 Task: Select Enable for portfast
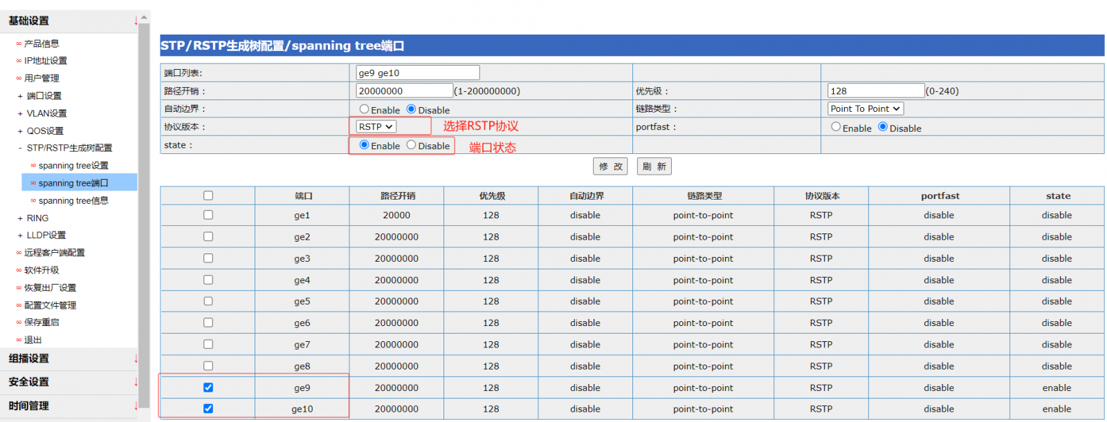pos(836,127)
